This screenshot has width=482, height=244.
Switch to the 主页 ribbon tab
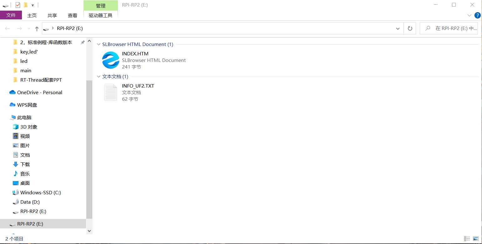32,15
